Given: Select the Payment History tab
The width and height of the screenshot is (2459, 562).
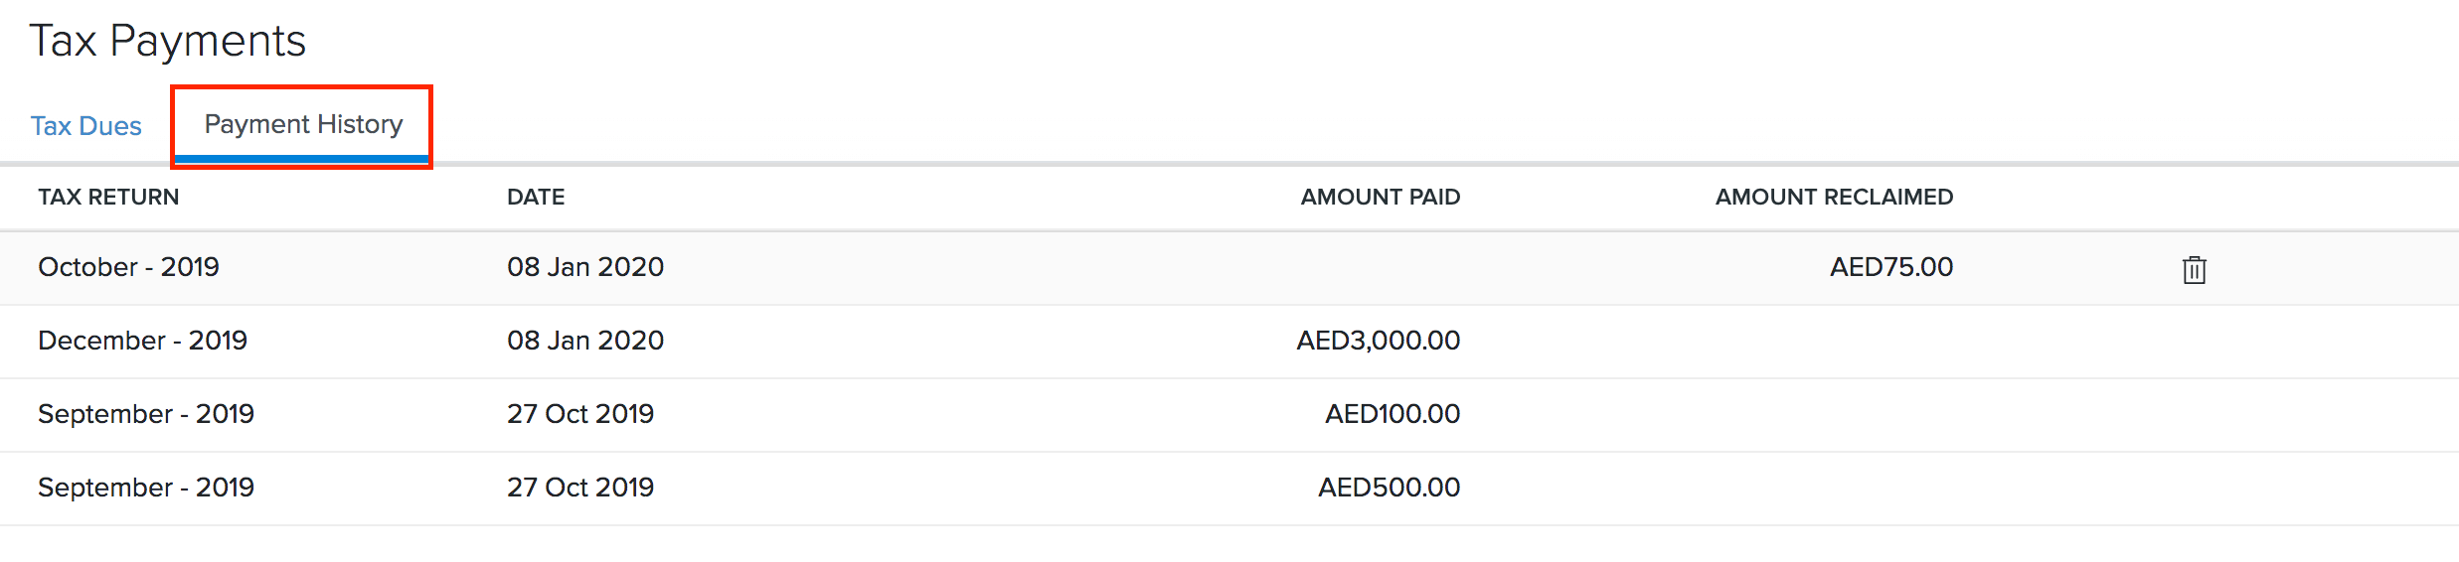Looking at the screenshot, I should (303, 125).
